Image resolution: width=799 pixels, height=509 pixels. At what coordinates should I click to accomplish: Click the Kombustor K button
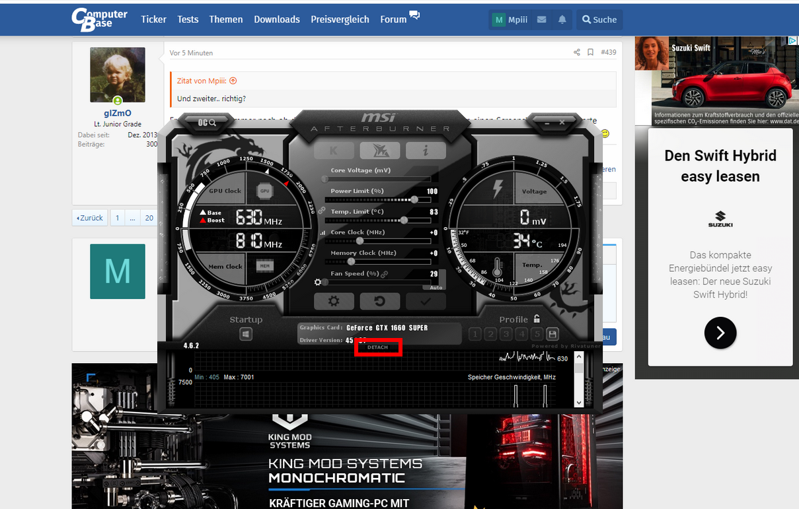click(x=334, y=151)
